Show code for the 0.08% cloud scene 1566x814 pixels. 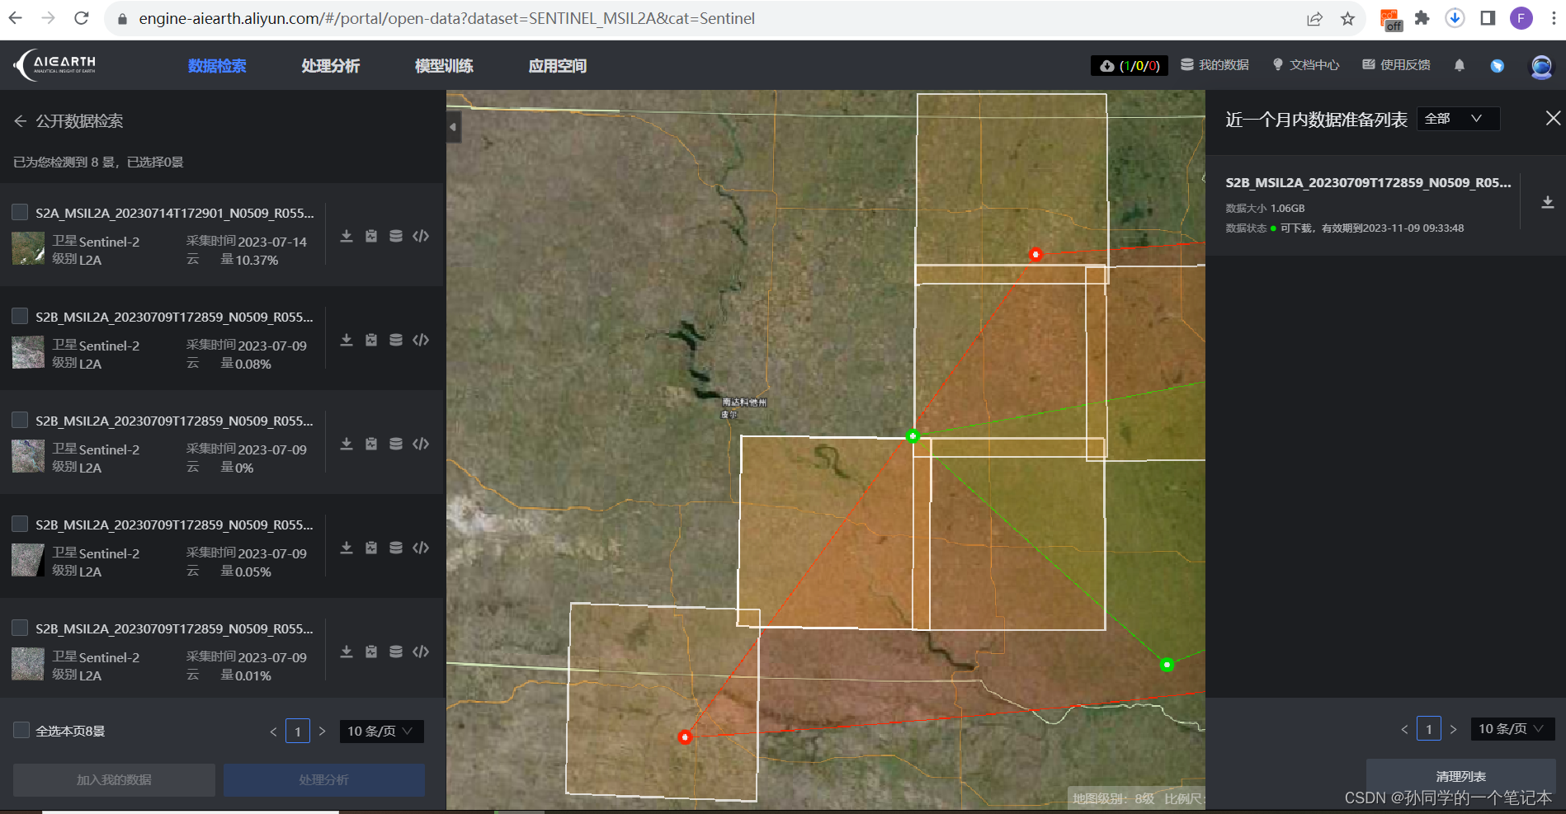421,340
